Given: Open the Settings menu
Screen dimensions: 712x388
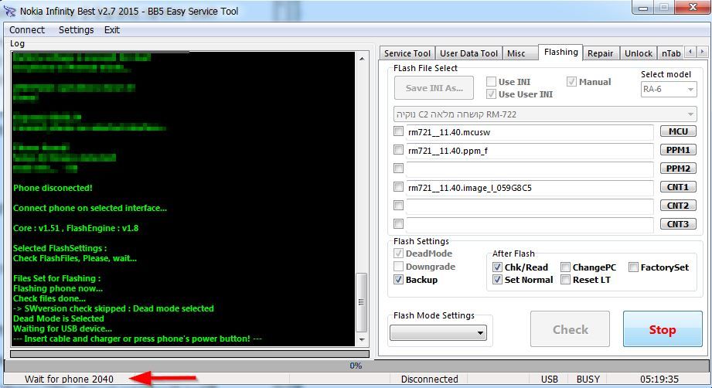Looking at the screenshot, I should tap(77, 30).
